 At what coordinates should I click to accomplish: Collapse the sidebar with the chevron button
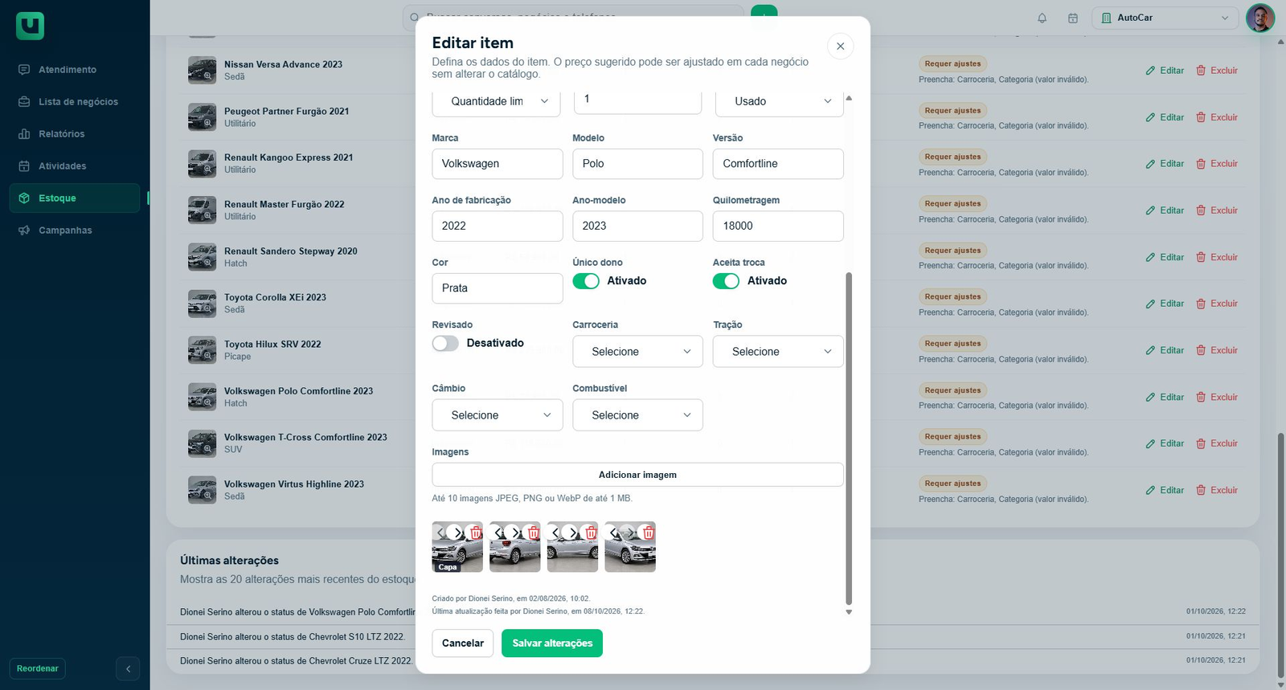128,668
